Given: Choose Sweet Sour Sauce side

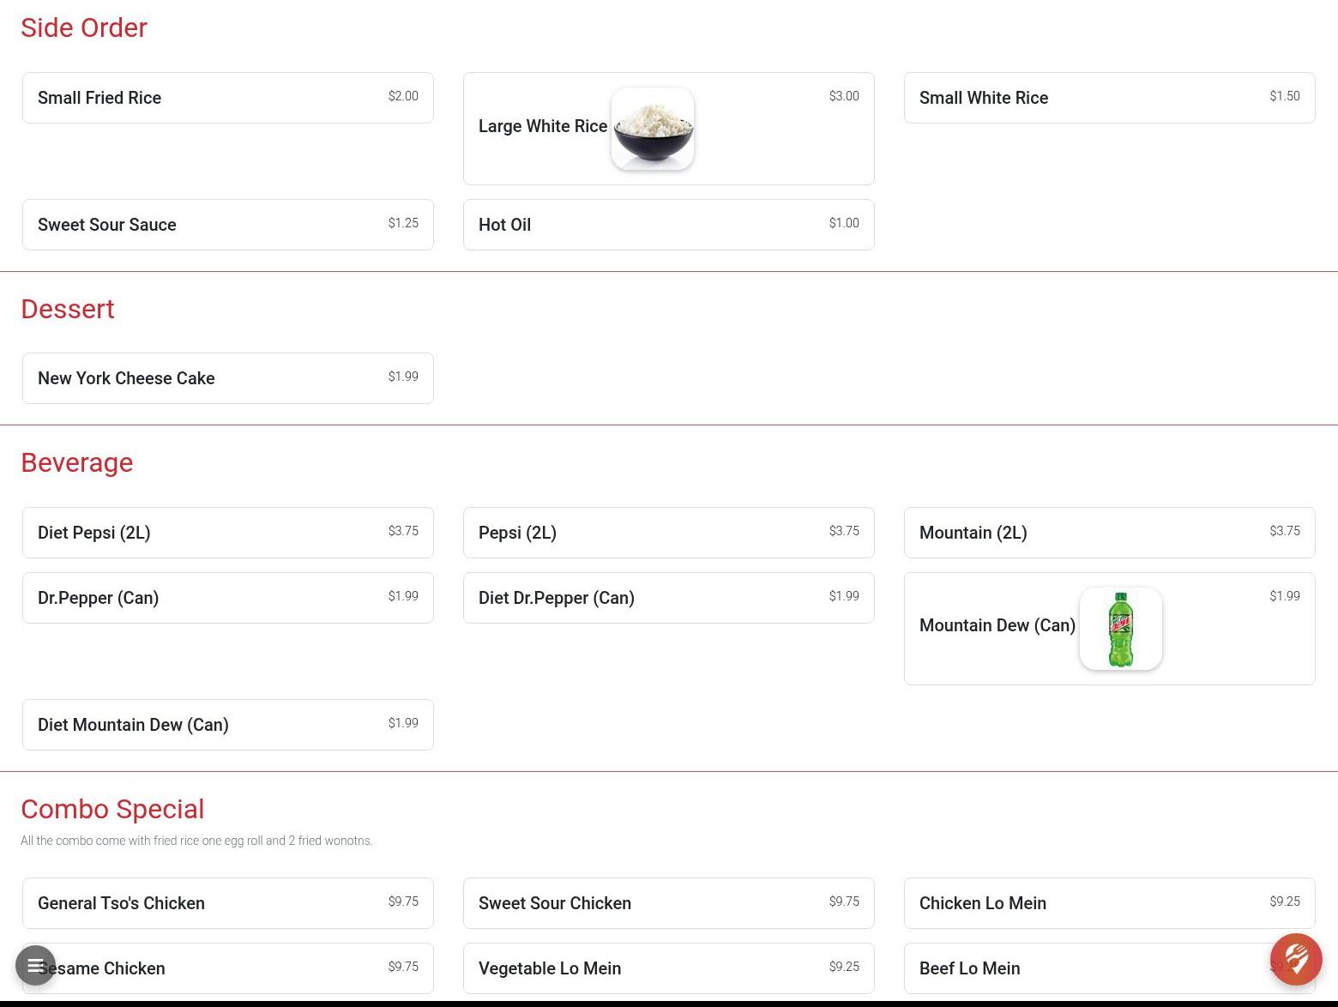Looking at the screenshot, I should point(228,225).
